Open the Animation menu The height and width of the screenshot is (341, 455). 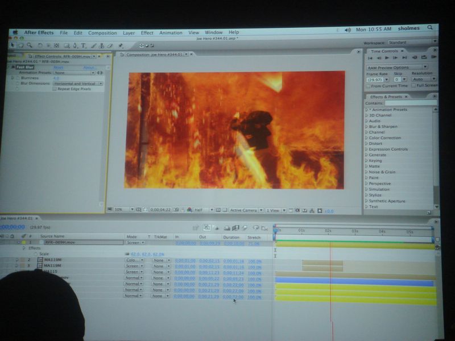[171, 33]
